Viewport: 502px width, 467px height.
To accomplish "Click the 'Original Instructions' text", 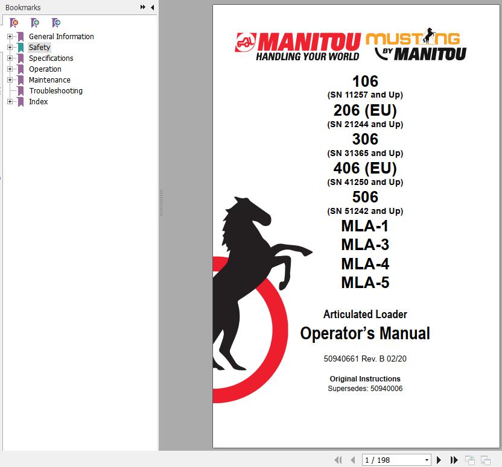I will (365, 379).
